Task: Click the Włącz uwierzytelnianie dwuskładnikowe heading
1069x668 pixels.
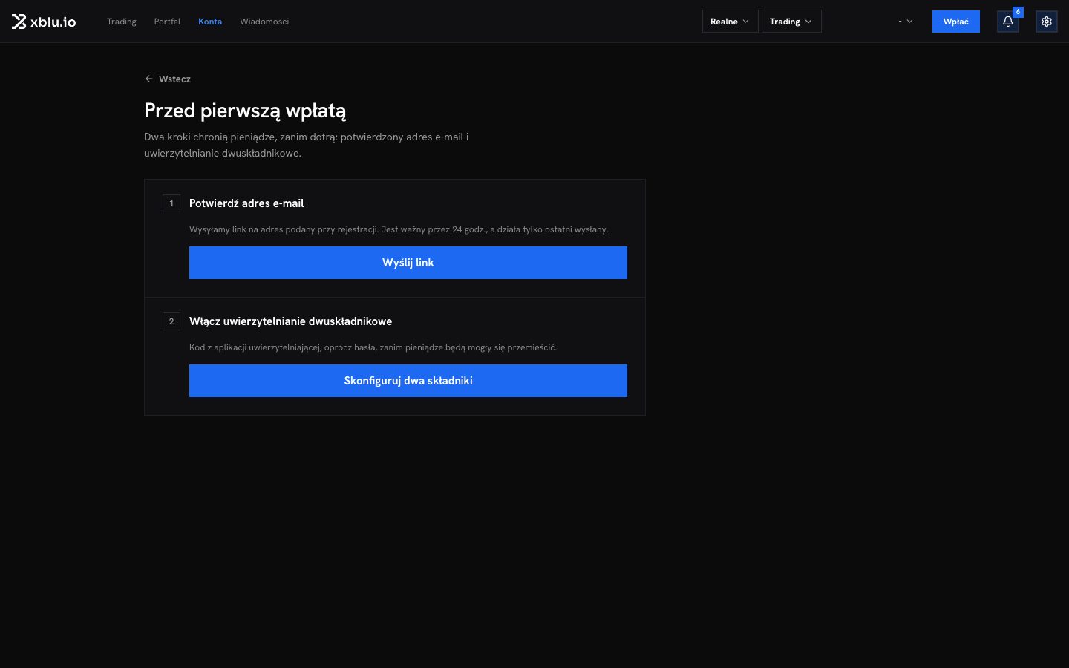Action: click(290, 321)
